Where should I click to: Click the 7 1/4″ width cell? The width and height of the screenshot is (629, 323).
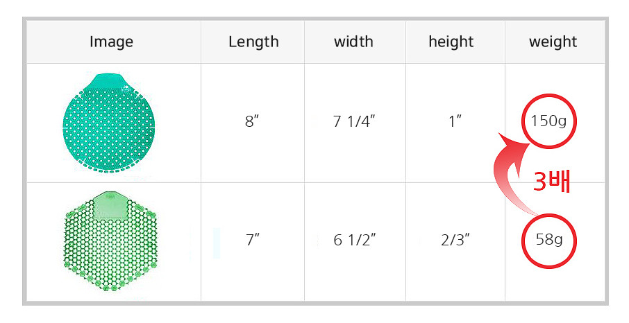354,121
